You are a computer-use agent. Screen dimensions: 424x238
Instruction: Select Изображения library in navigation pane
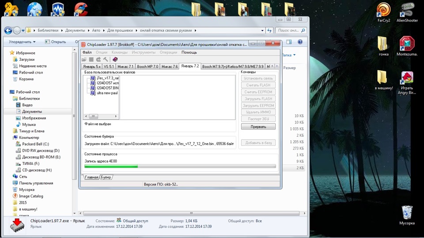tap(34, 118)
